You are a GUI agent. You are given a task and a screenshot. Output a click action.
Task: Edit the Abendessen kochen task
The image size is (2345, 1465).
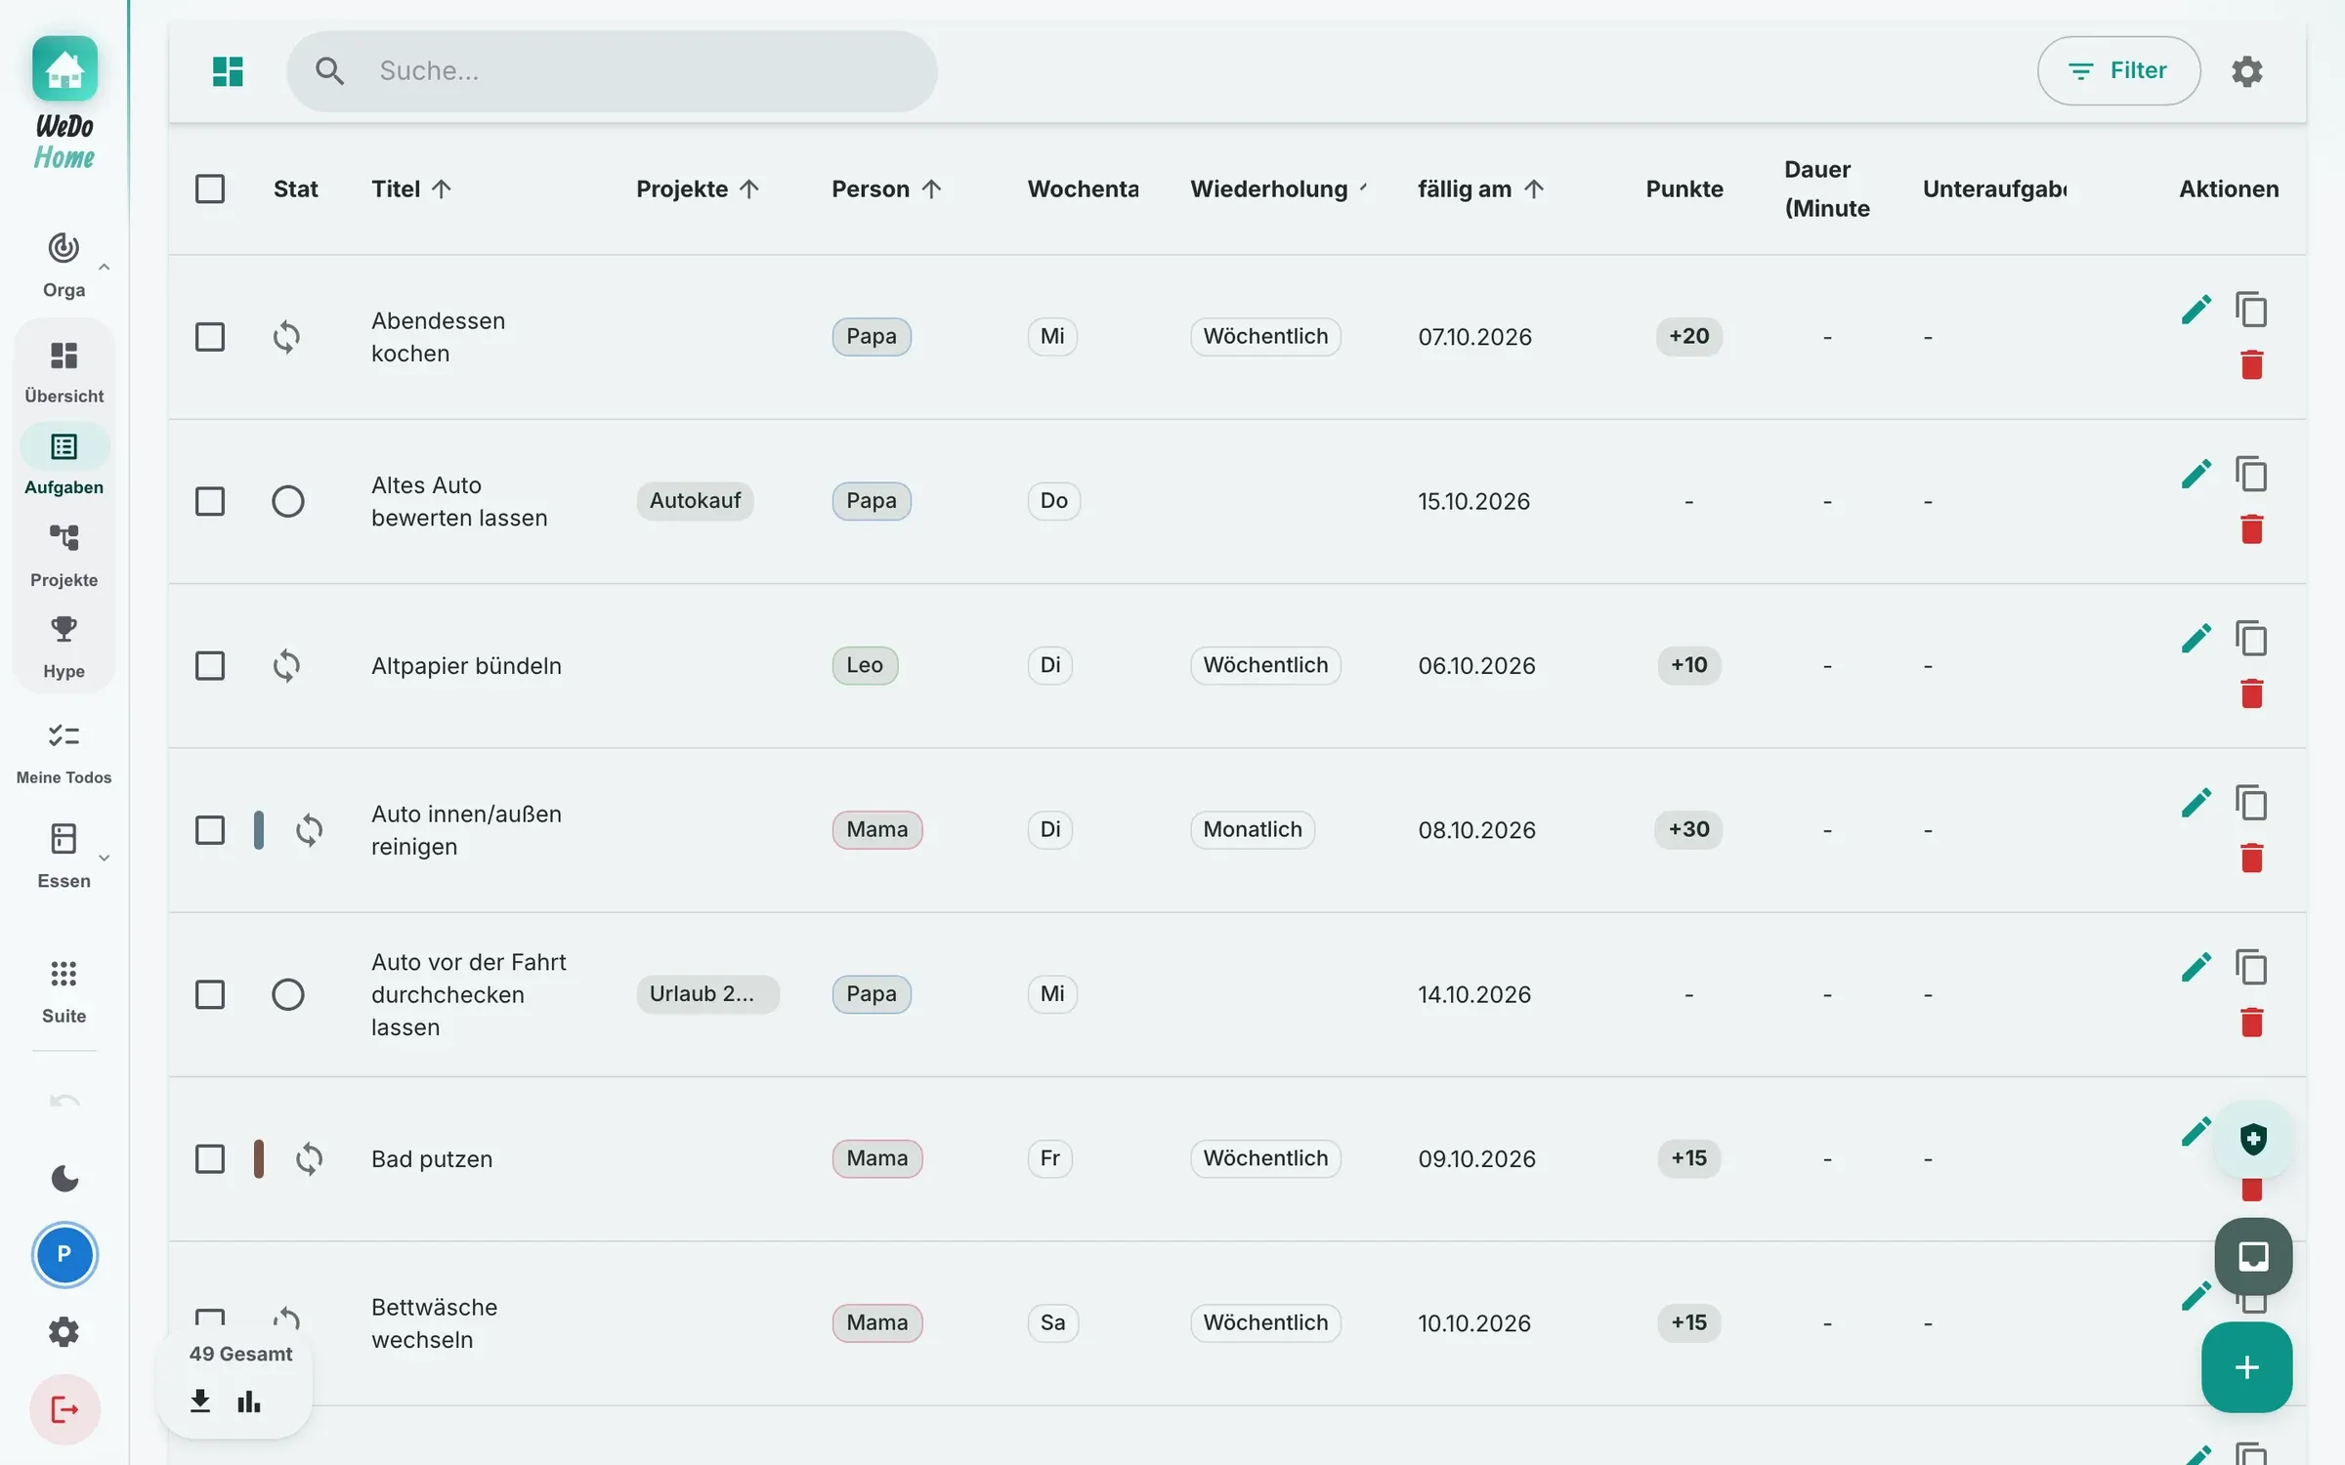(2196, 310)
